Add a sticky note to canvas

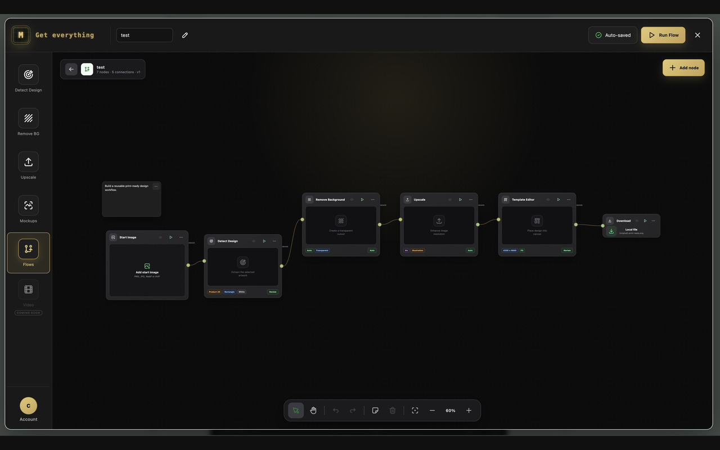pyautogui.click(x=376, y=411)
